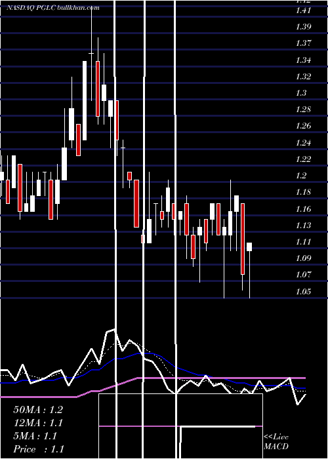Click the 1.16 price axis label
Screen dimensions: 328x459
(x=303, y=209)
